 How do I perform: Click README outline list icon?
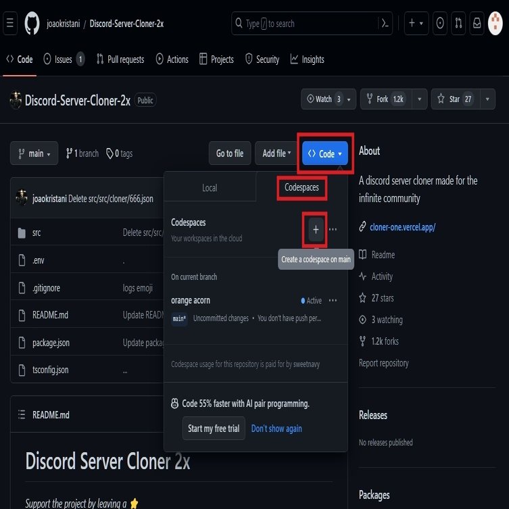pos(22,414)
